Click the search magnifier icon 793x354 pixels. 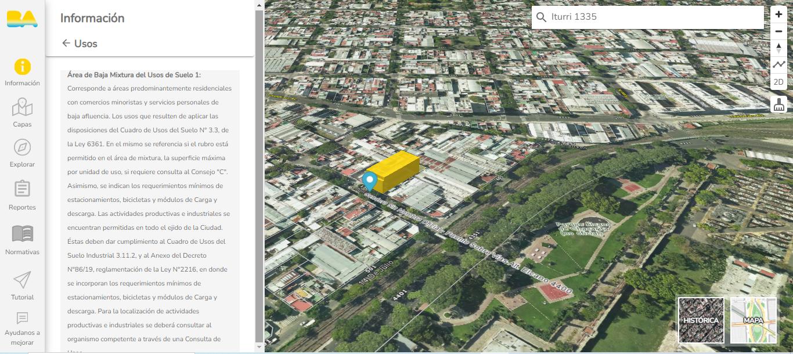541,17
